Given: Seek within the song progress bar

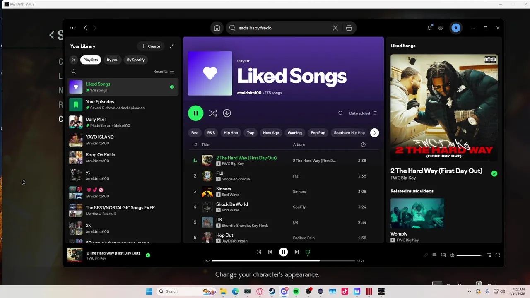Looking at the screenshot, I should point(283,261).
